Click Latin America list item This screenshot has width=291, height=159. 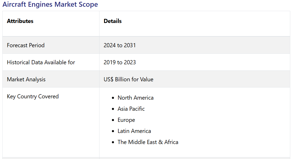pyautogui.click(x=134, y=131)
